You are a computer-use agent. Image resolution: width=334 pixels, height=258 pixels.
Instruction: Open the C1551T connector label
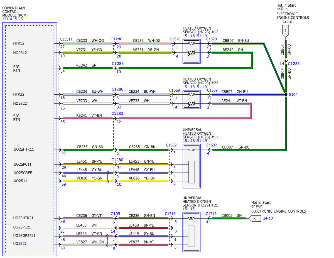tap(66, 39)
